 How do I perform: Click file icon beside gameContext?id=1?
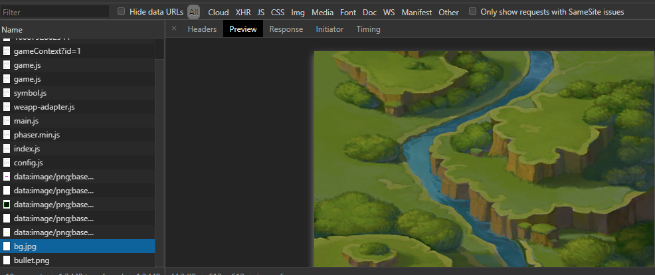tap(6, 51)
